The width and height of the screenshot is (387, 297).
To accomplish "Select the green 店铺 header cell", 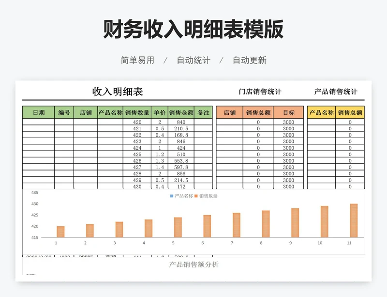I will click(86, 112).
